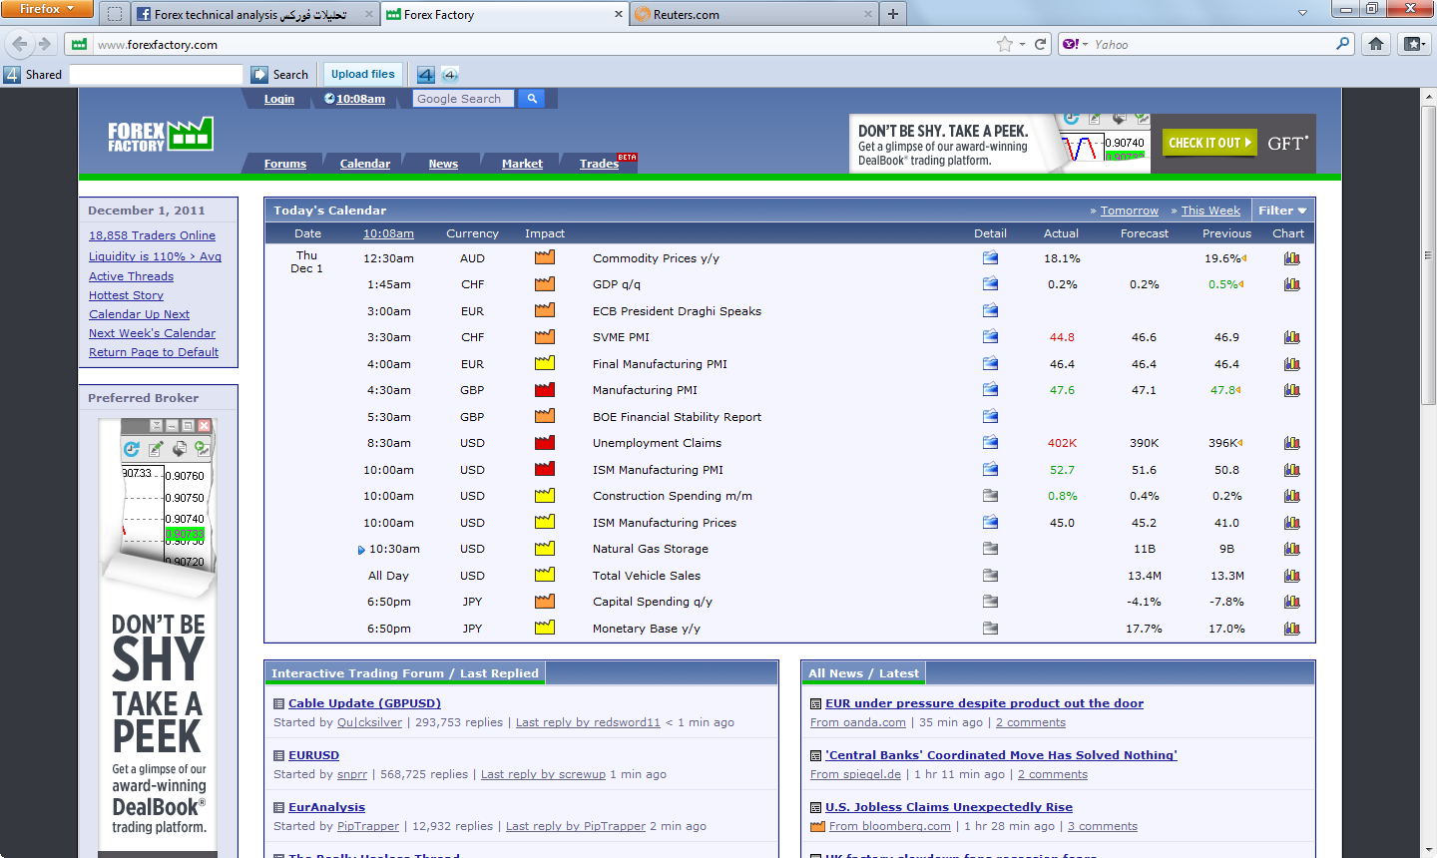Open the Trades beta menu

600,164
